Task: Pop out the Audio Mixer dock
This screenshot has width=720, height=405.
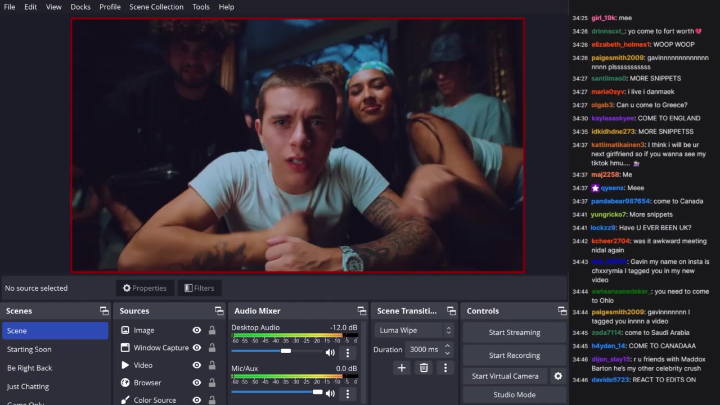Action: tap(362, 311)
